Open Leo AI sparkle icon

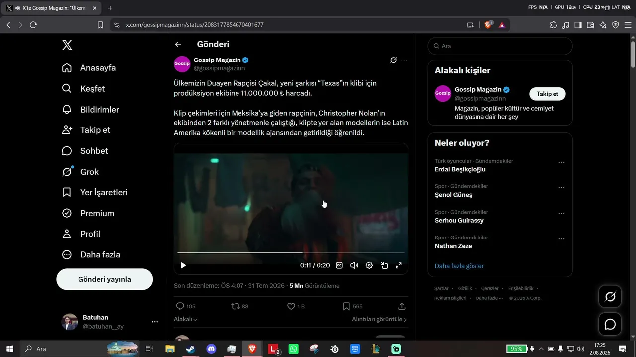pos(603,25)
